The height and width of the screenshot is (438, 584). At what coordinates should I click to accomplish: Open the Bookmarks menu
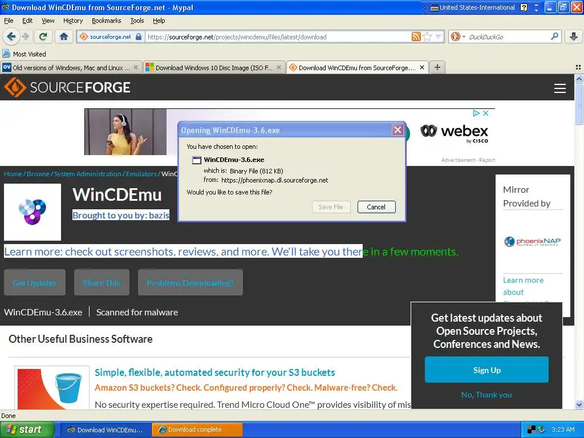[106, 21]
